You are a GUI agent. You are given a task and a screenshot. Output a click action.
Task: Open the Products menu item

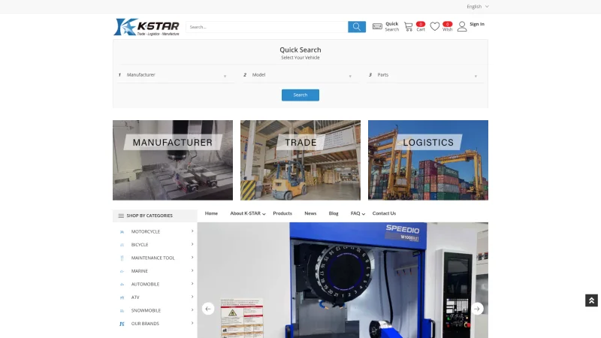[x=282, y=213]
